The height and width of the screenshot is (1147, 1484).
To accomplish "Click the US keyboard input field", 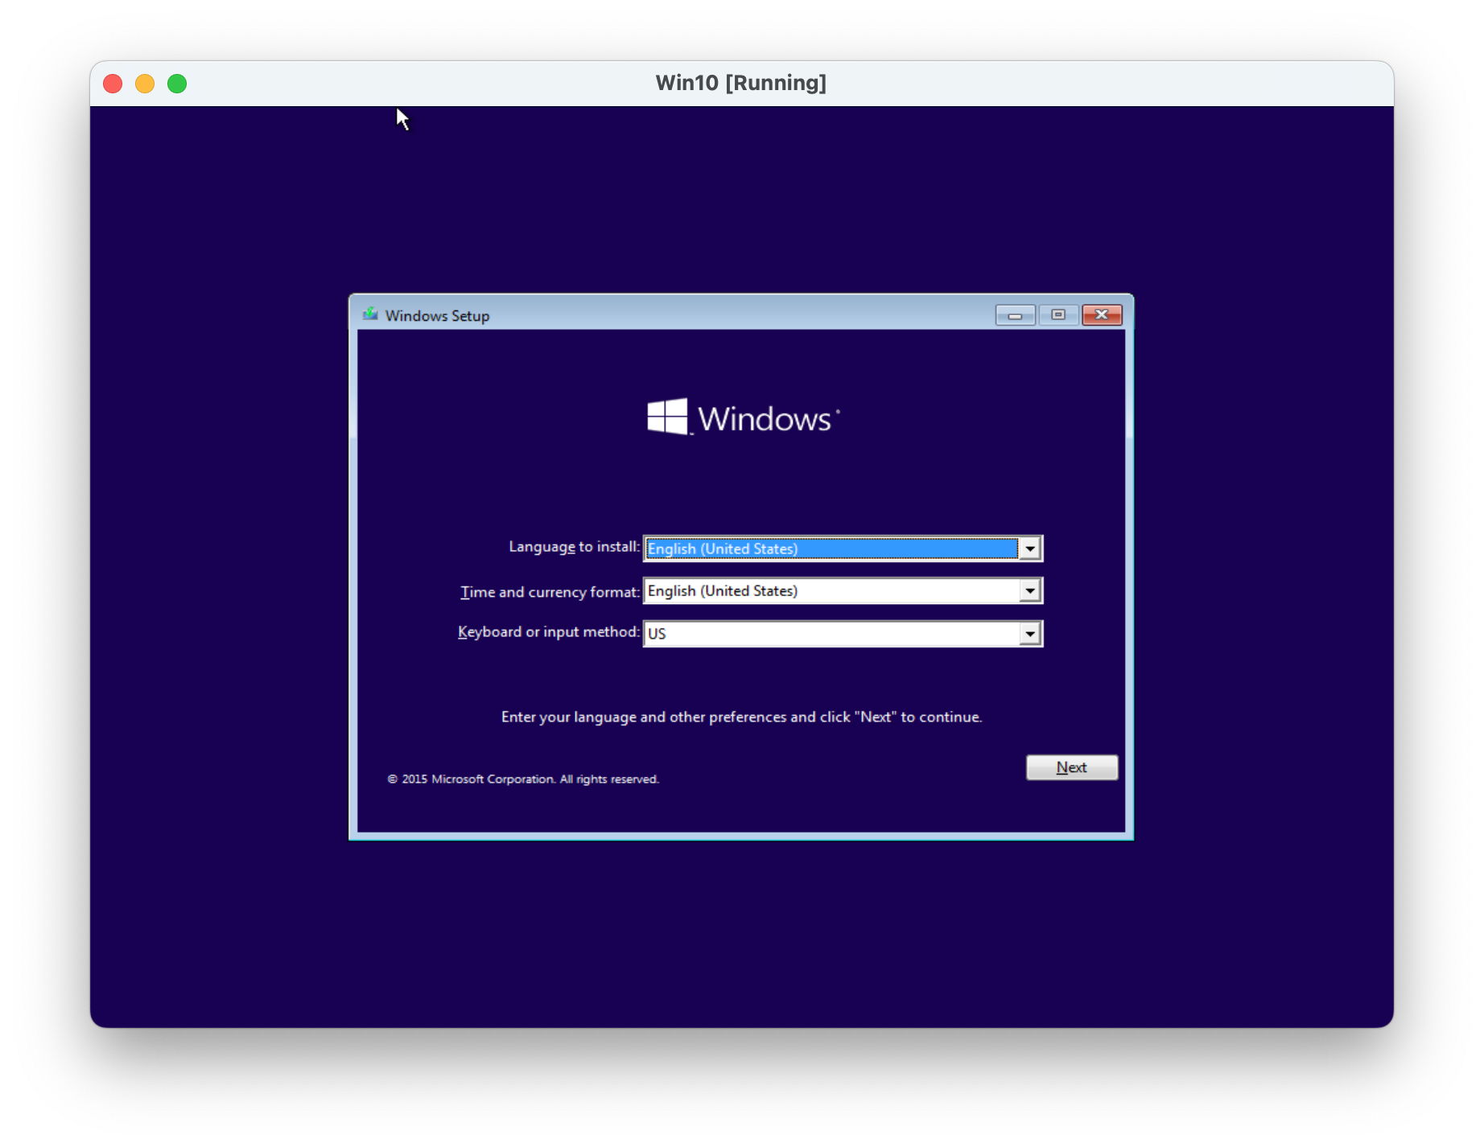I will [x=831, y=635].
